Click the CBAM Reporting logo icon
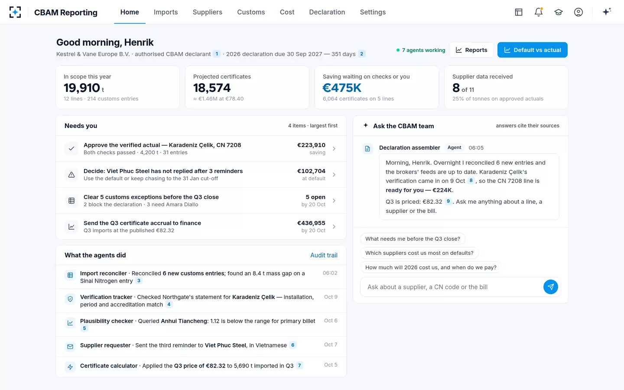Viewport: 624px width, 390px height. 15,12
